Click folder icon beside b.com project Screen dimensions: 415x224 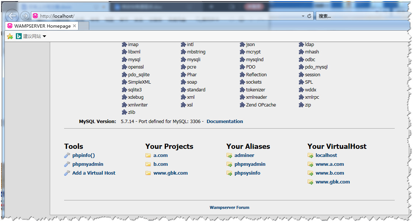(148, 164)
